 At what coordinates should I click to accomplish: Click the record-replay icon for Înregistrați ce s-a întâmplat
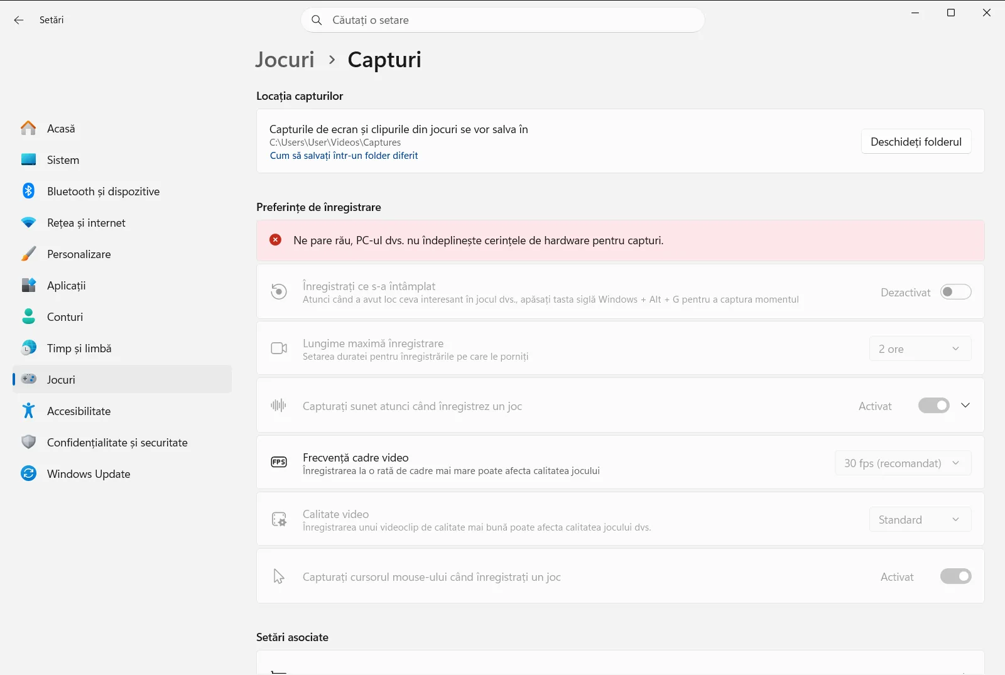(279, 291)
